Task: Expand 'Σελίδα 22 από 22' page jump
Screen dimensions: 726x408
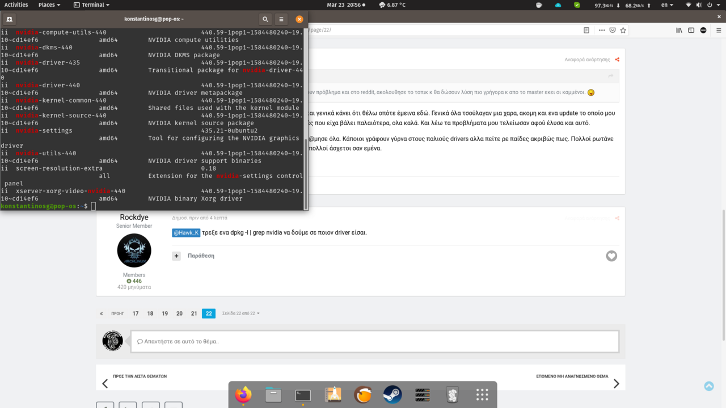Action: pyautogui.click(x=240, y=313)
